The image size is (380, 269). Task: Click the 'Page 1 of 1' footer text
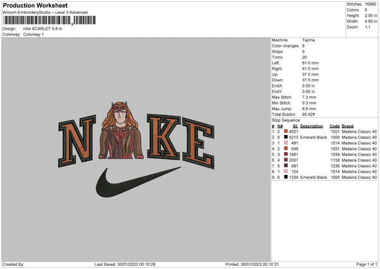(367, 264)
